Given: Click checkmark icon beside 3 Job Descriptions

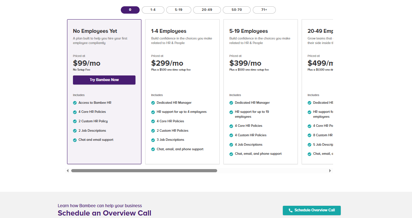Looking at the screenshot, I should point(153,140).
